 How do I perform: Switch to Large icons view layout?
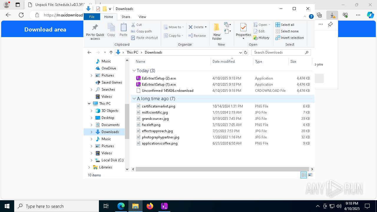310,175
